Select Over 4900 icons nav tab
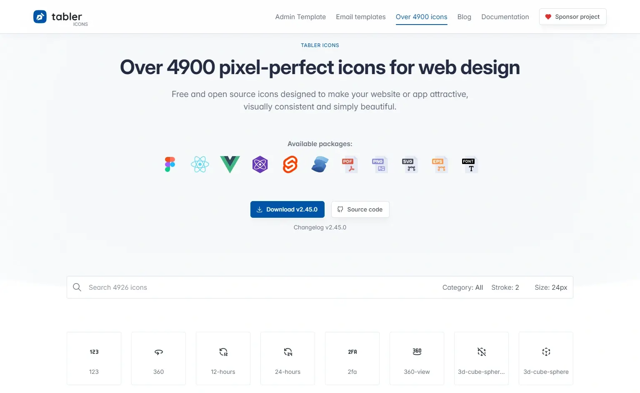 point(421,17)
